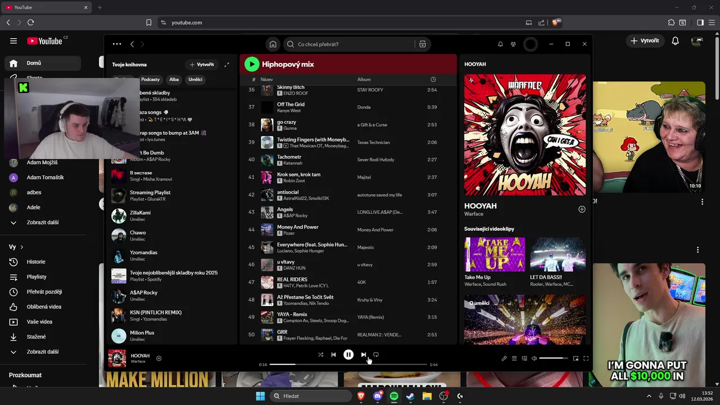The height and width of the screenshot is (405, 720).
Task: Open Spotify mini player icon
Action: tap(575, 358)
